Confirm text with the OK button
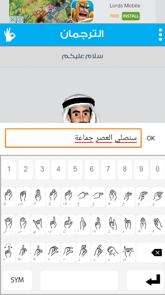The image size is (165, 295). (x=151, y=138)
